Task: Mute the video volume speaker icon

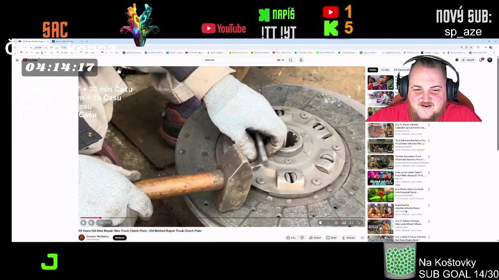Action: [91, 222]
